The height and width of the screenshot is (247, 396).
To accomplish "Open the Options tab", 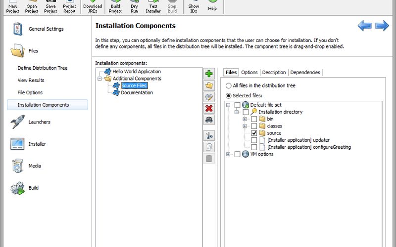I will pos(249,72).
